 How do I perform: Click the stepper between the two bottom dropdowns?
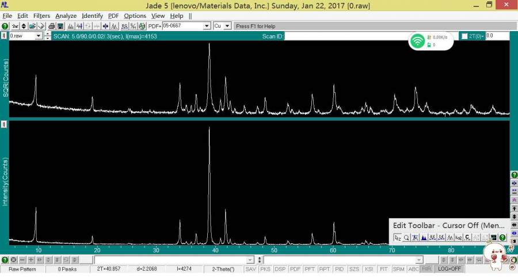(x=260, y=260)
